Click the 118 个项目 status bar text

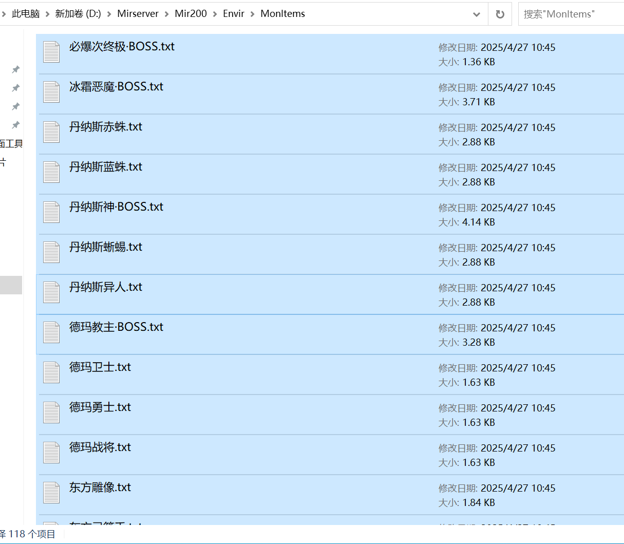(x=32, y=534)
